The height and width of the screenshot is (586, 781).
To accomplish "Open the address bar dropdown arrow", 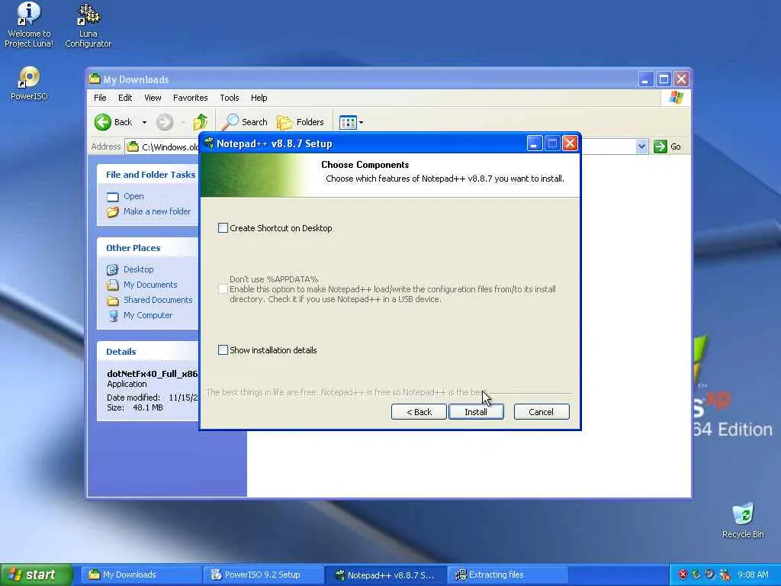I will (x=641, y=146).
